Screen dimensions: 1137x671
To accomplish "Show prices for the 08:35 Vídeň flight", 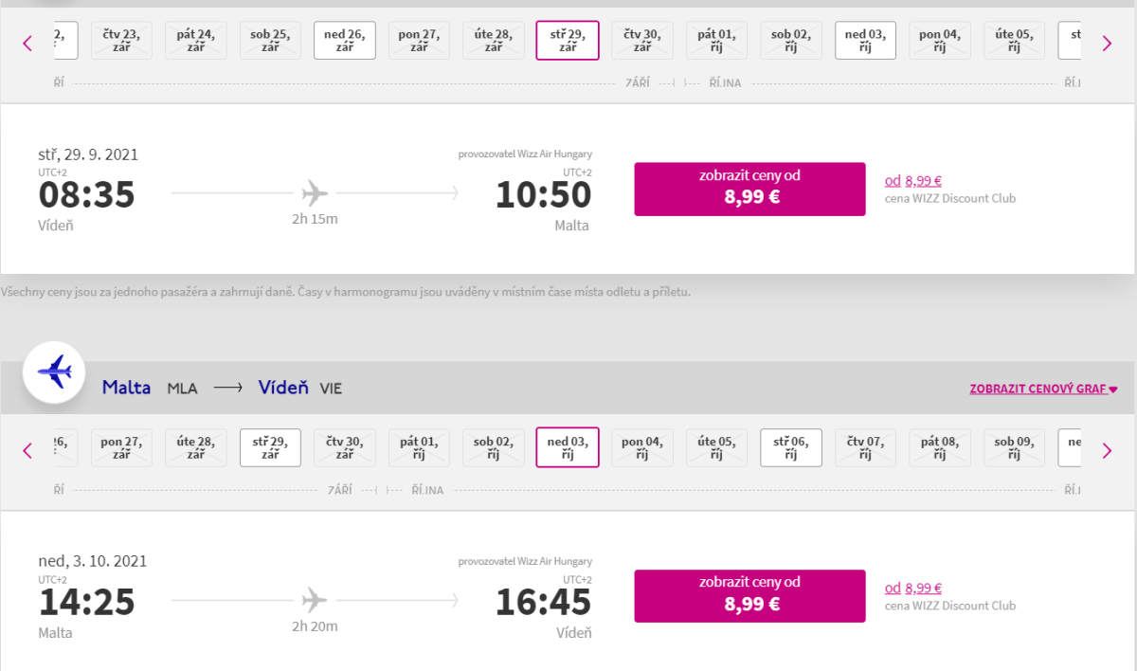I will tap(749, 190).
